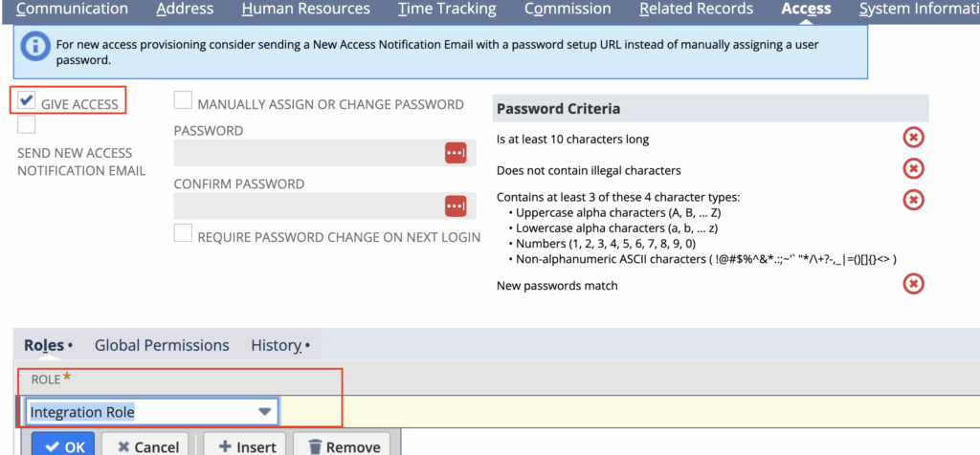The height and width of the screenshot is (455, 980).
Task: Tick Require Password Change on Next Login
Action: (183, 233)
